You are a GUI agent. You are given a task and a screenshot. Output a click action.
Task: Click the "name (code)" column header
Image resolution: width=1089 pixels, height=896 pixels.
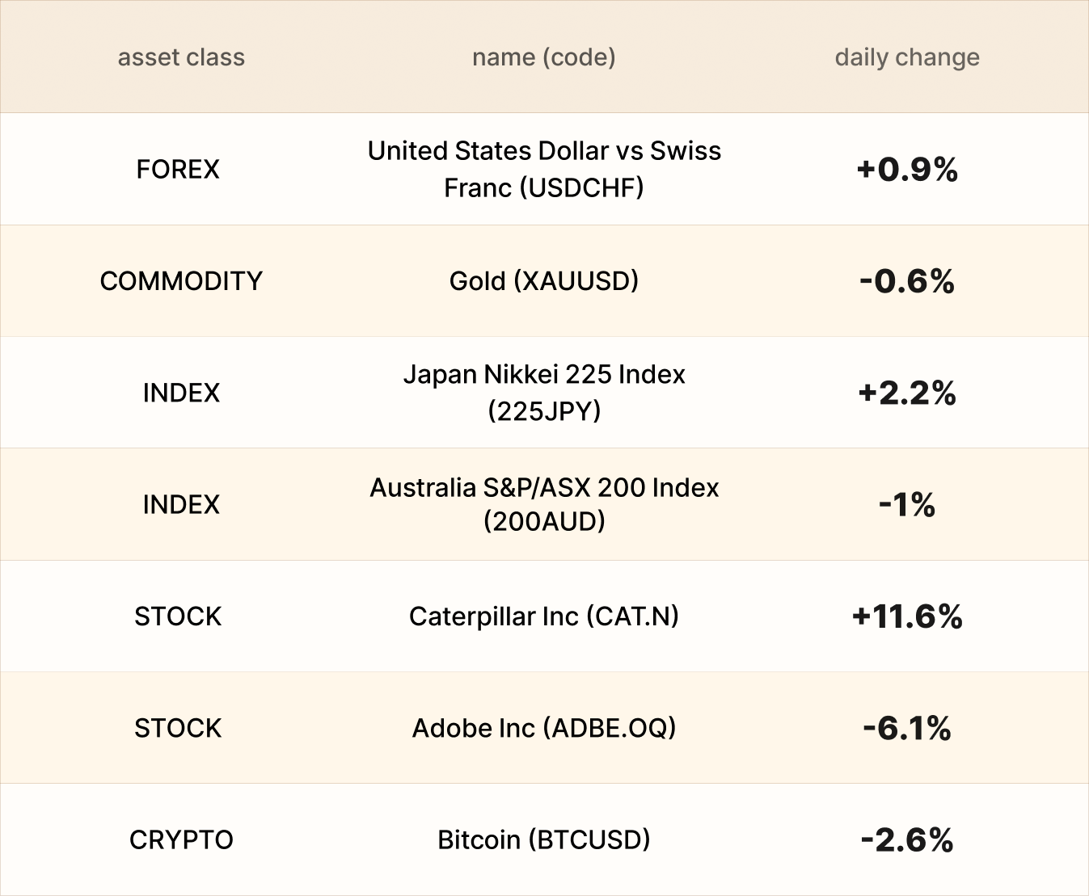click(x=544, y=57)
